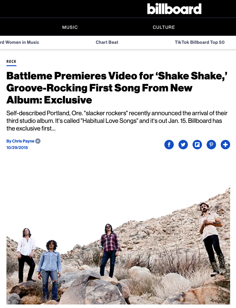Share article on Twitter
This screenshot has width=236, height=308.
(183, 145)
